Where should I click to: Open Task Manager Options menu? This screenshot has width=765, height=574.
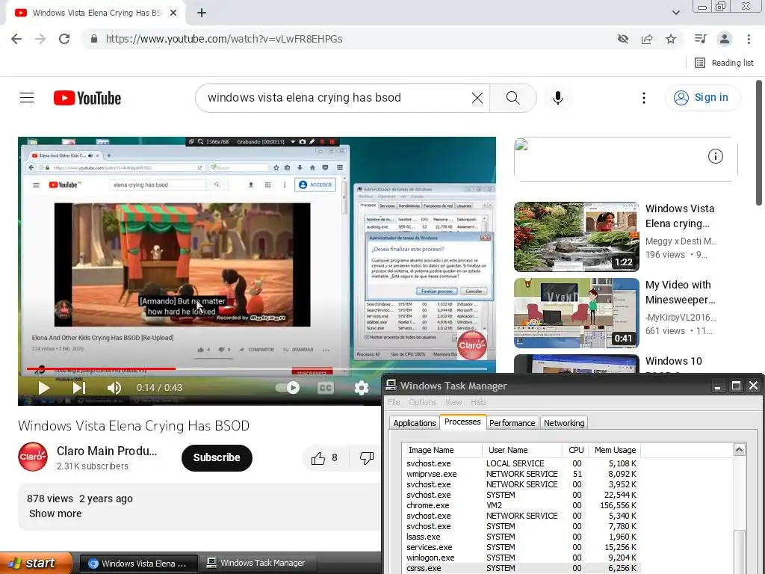423,402
